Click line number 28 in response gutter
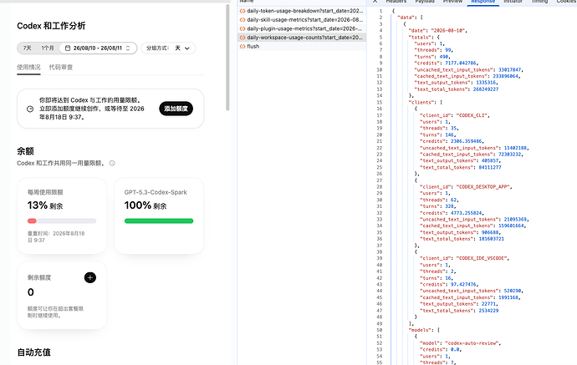577x365 pixels. click(x=380, y=187)
